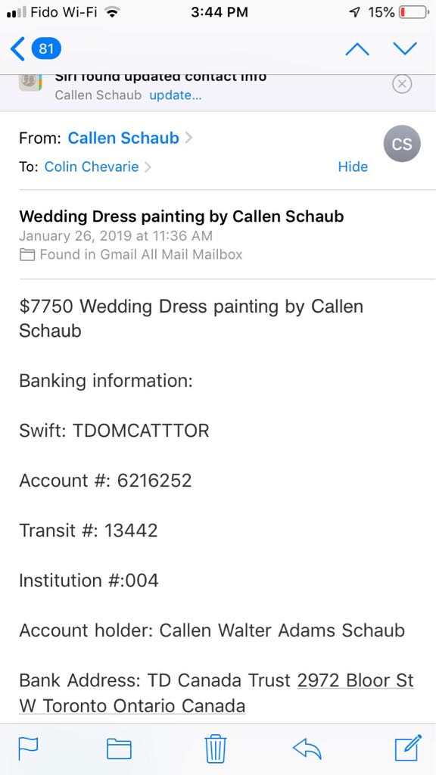The width and height of the screenshot is (436, 775).
Task: Open the Colin Chevarie recipient contact
Action: (90, 167)
